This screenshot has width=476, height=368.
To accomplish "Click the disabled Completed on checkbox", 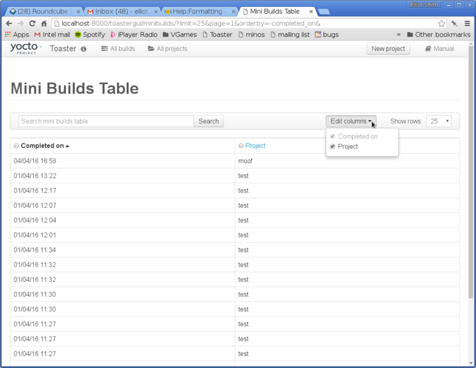I will tap(333, 136).
